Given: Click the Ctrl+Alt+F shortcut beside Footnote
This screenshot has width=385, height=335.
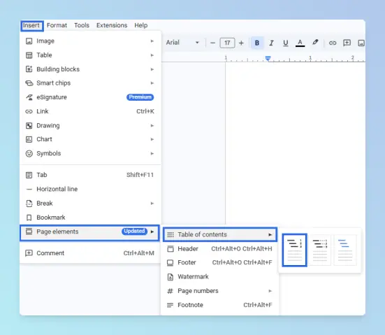Looking at the screenshot, I should [258, 305].
